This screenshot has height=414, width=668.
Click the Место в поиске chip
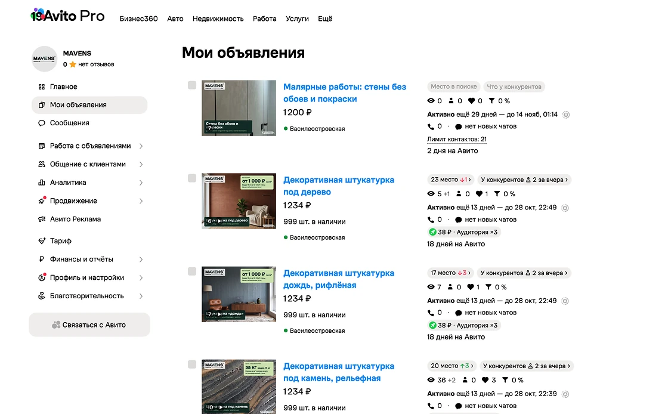pyautogui.click(x=454, y=87)
